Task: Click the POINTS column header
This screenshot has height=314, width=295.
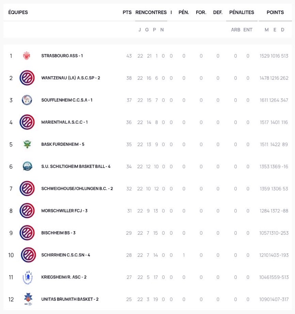Action: coord(275,13)
